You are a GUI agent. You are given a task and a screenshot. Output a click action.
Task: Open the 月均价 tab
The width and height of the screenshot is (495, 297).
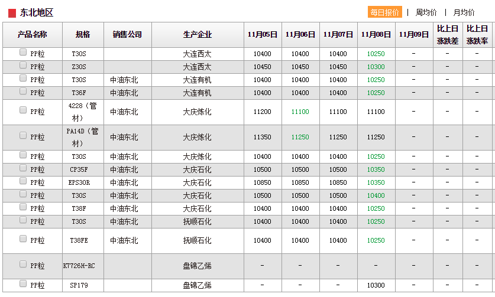tap(464, 12)
